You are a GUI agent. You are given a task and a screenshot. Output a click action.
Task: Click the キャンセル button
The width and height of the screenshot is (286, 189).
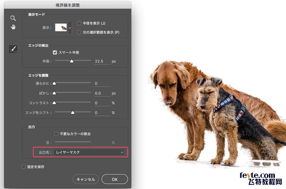[x=86, y=179]
